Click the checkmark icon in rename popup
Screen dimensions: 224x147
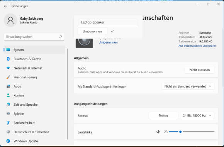(x=112, y=31)
